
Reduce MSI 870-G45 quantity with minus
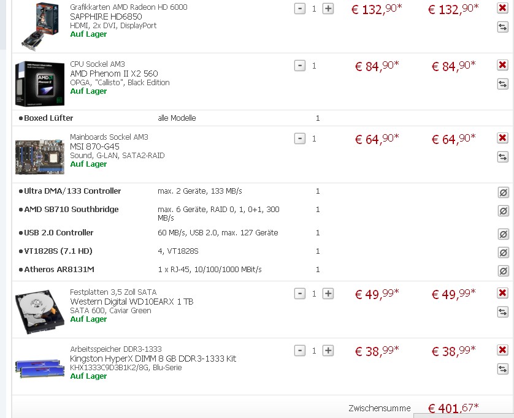coord(300,139)
